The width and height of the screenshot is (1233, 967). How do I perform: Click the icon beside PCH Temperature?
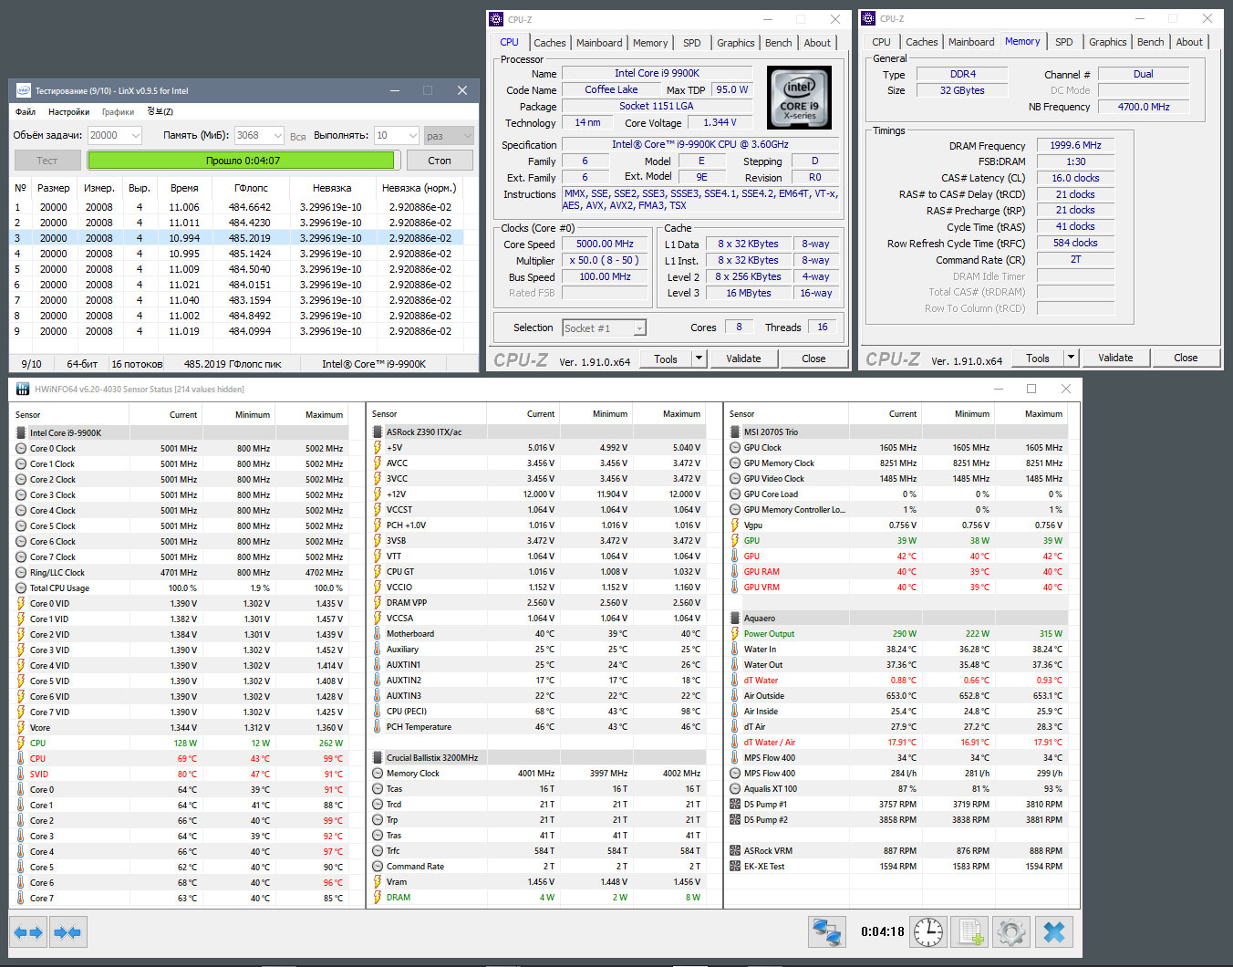[378, 727]
